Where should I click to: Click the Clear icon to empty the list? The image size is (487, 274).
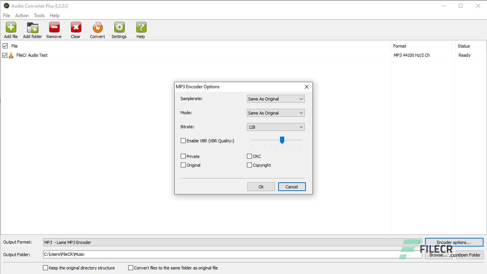pos(75,27)
